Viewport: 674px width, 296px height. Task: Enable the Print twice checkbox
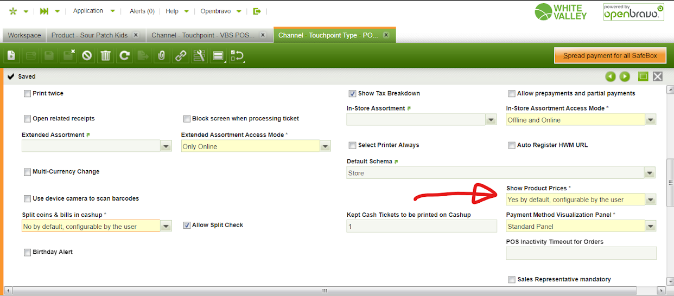[x=27, y=93]
